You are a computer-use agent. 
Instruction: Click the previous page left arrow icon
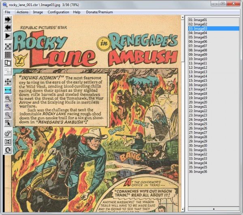(x=8, y=28)
